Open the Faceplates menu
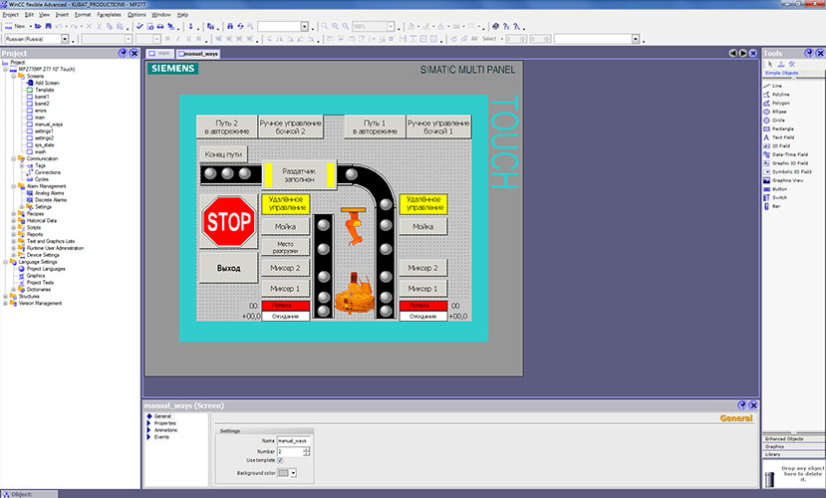The image size is (826, 498). 109,15
